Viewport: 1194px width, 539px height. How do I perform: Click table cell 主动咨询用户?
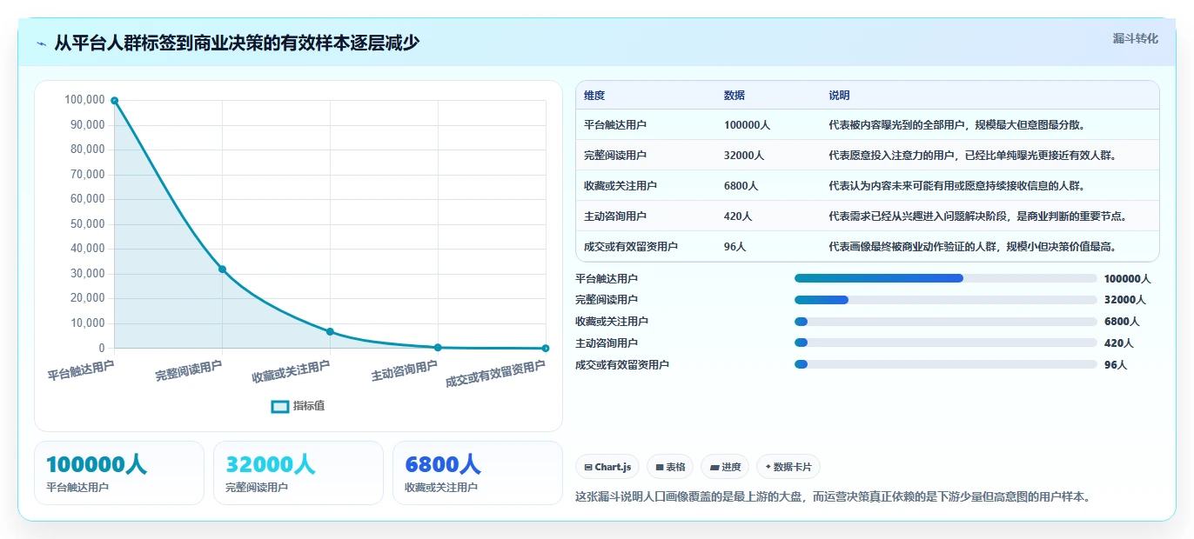coord(615,216)
